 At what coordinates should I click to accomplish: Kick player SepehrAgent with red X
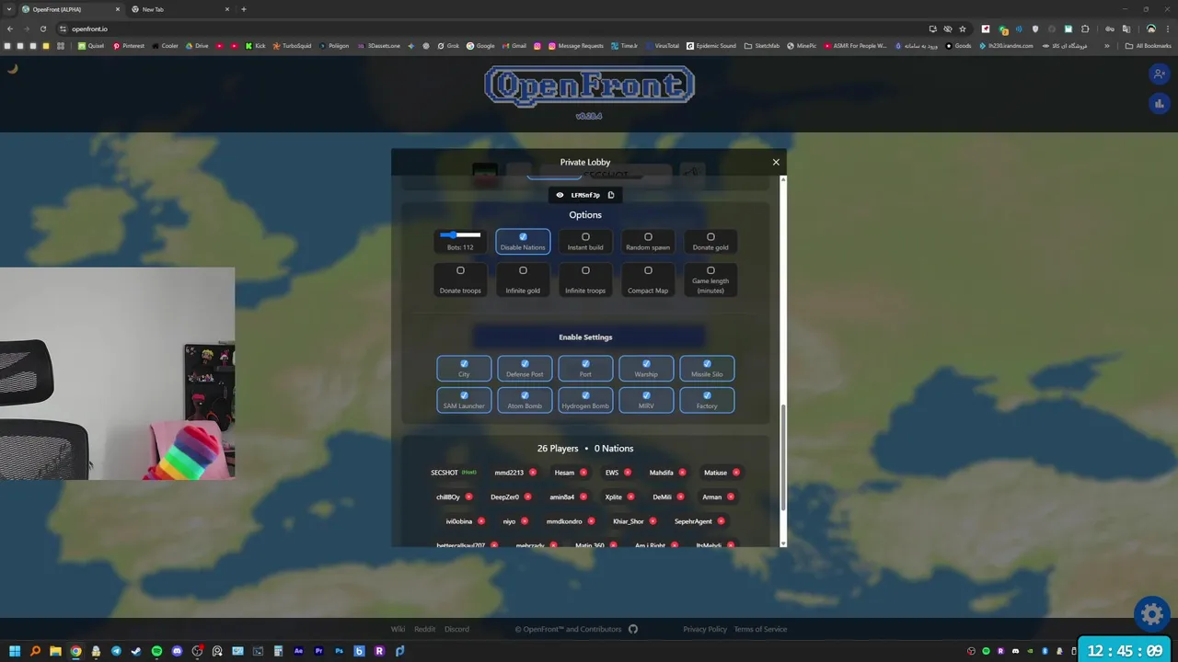coord(722,521)
